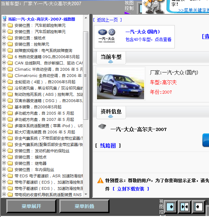Click the chip icon next to 一汽-大众-高尔夫-2007
The height and width of the screenshot is (217, 209).
pos(102,126)
